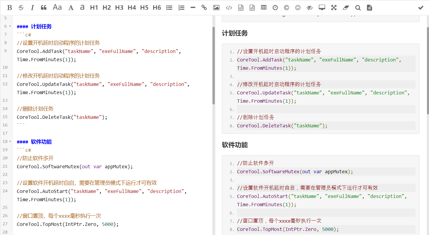Insert a code block using the code icon

[229, 7]
